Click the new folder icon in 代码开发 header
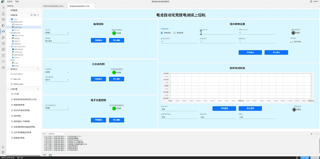Image resolution: width=320 pixels, height=159 pixels. tap(35, 15)
